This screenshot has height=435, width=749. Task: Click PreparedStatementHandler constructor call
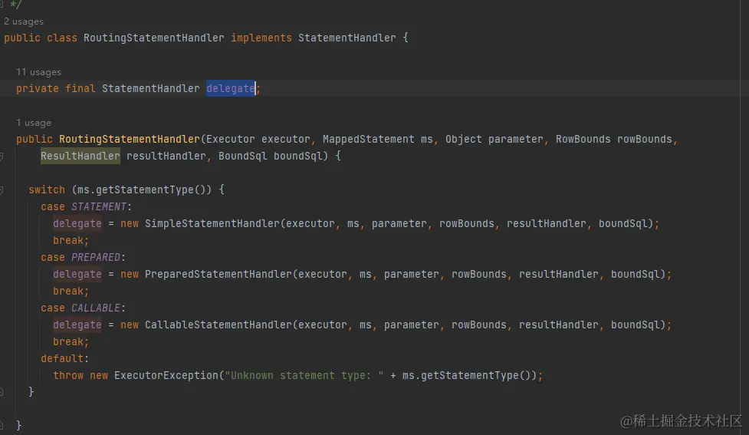[218, 274]
